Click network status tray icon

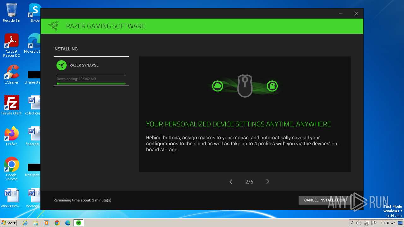click(x=366, y=223)
